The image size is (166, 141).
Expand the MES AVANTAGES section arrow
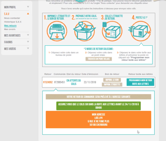coord(28,35)
